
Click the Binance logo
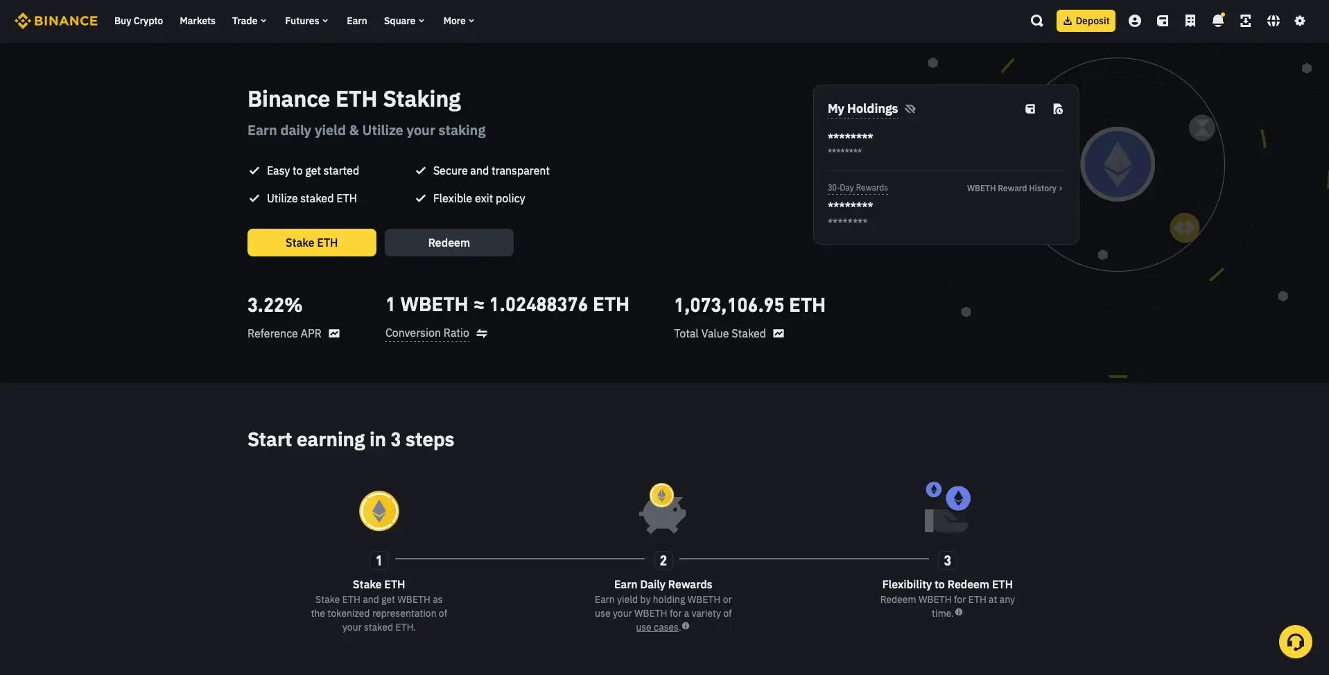(x=56, y=21)
